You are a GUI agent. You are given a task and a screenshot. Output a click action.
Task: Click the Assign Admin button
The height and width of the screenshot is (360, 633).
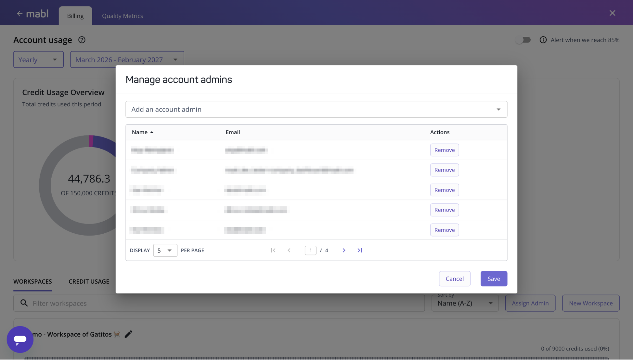[530, 303]
